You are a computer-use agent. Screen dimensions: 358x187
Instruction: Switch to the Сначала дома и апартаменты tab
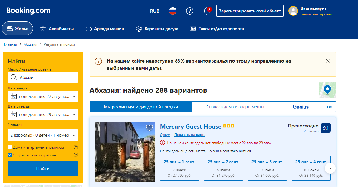coord(235,106)
